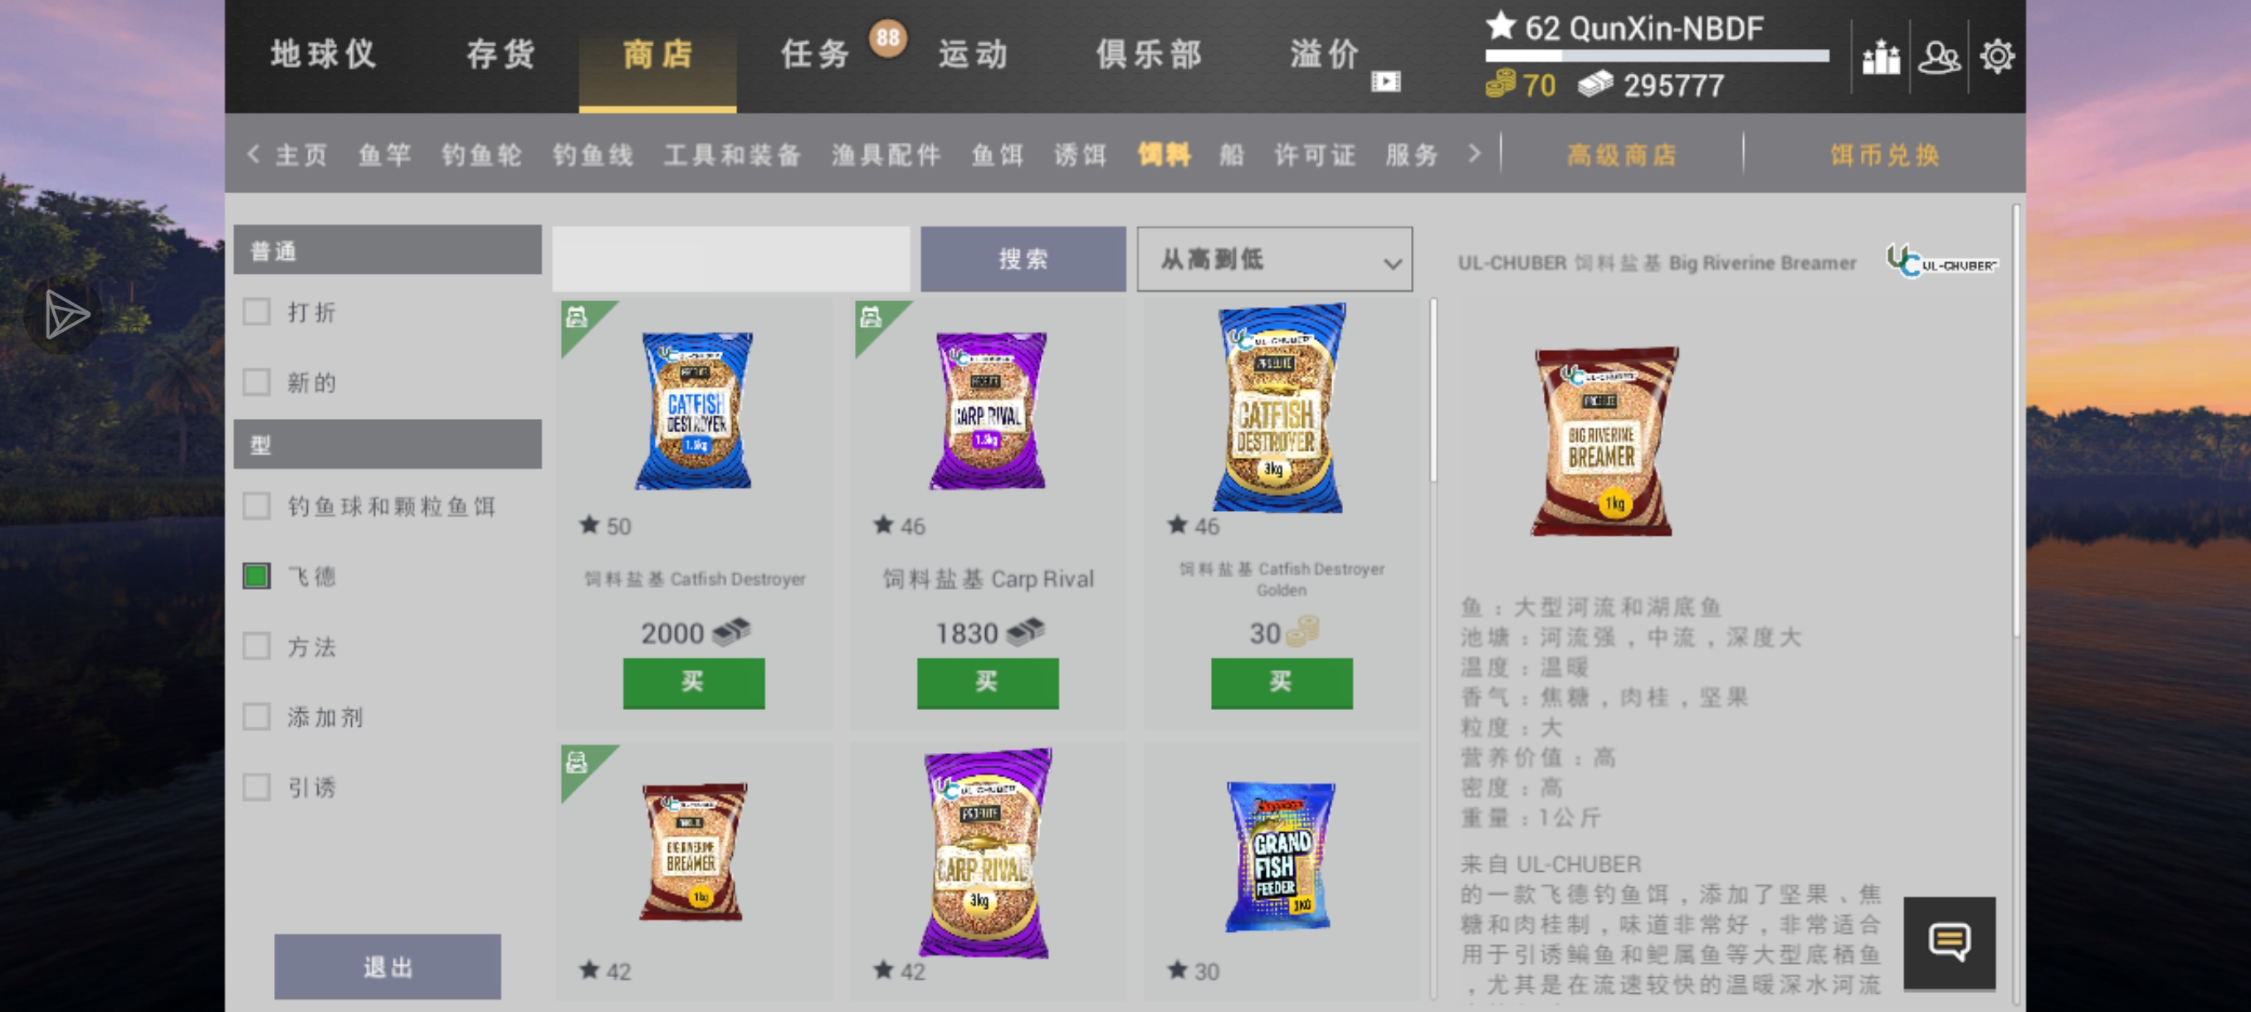Click the UL-CHUBER brand logo
The height and width of the screenshot is (1012, 2251).
pyautogui.click(x=1941, y=261)
